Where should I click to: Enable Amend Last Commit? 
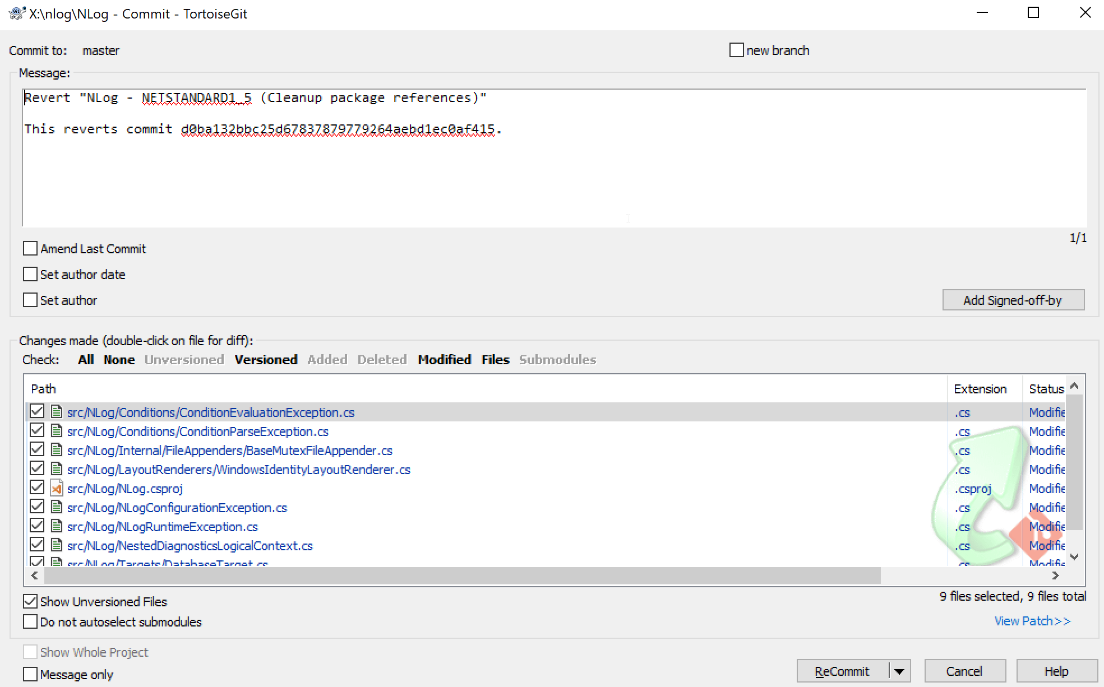30,248
